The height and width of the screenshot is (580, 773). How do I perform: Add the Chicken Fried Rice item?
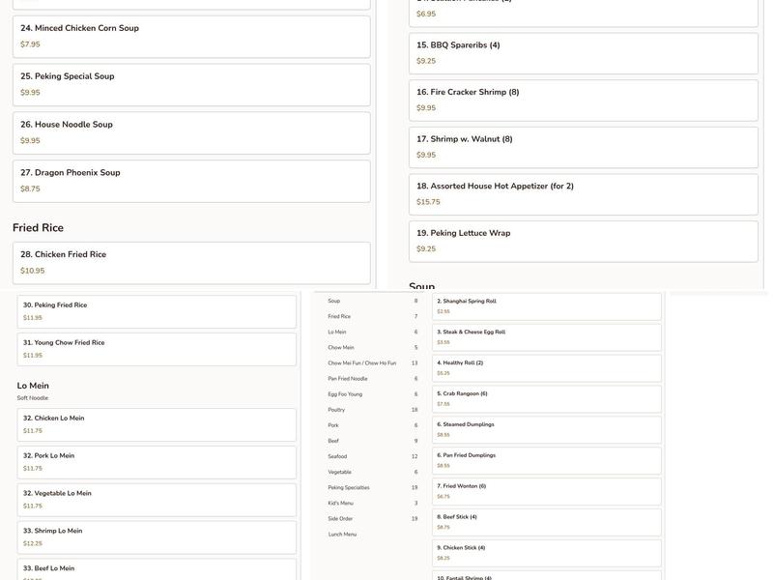(x=190, y=263)
